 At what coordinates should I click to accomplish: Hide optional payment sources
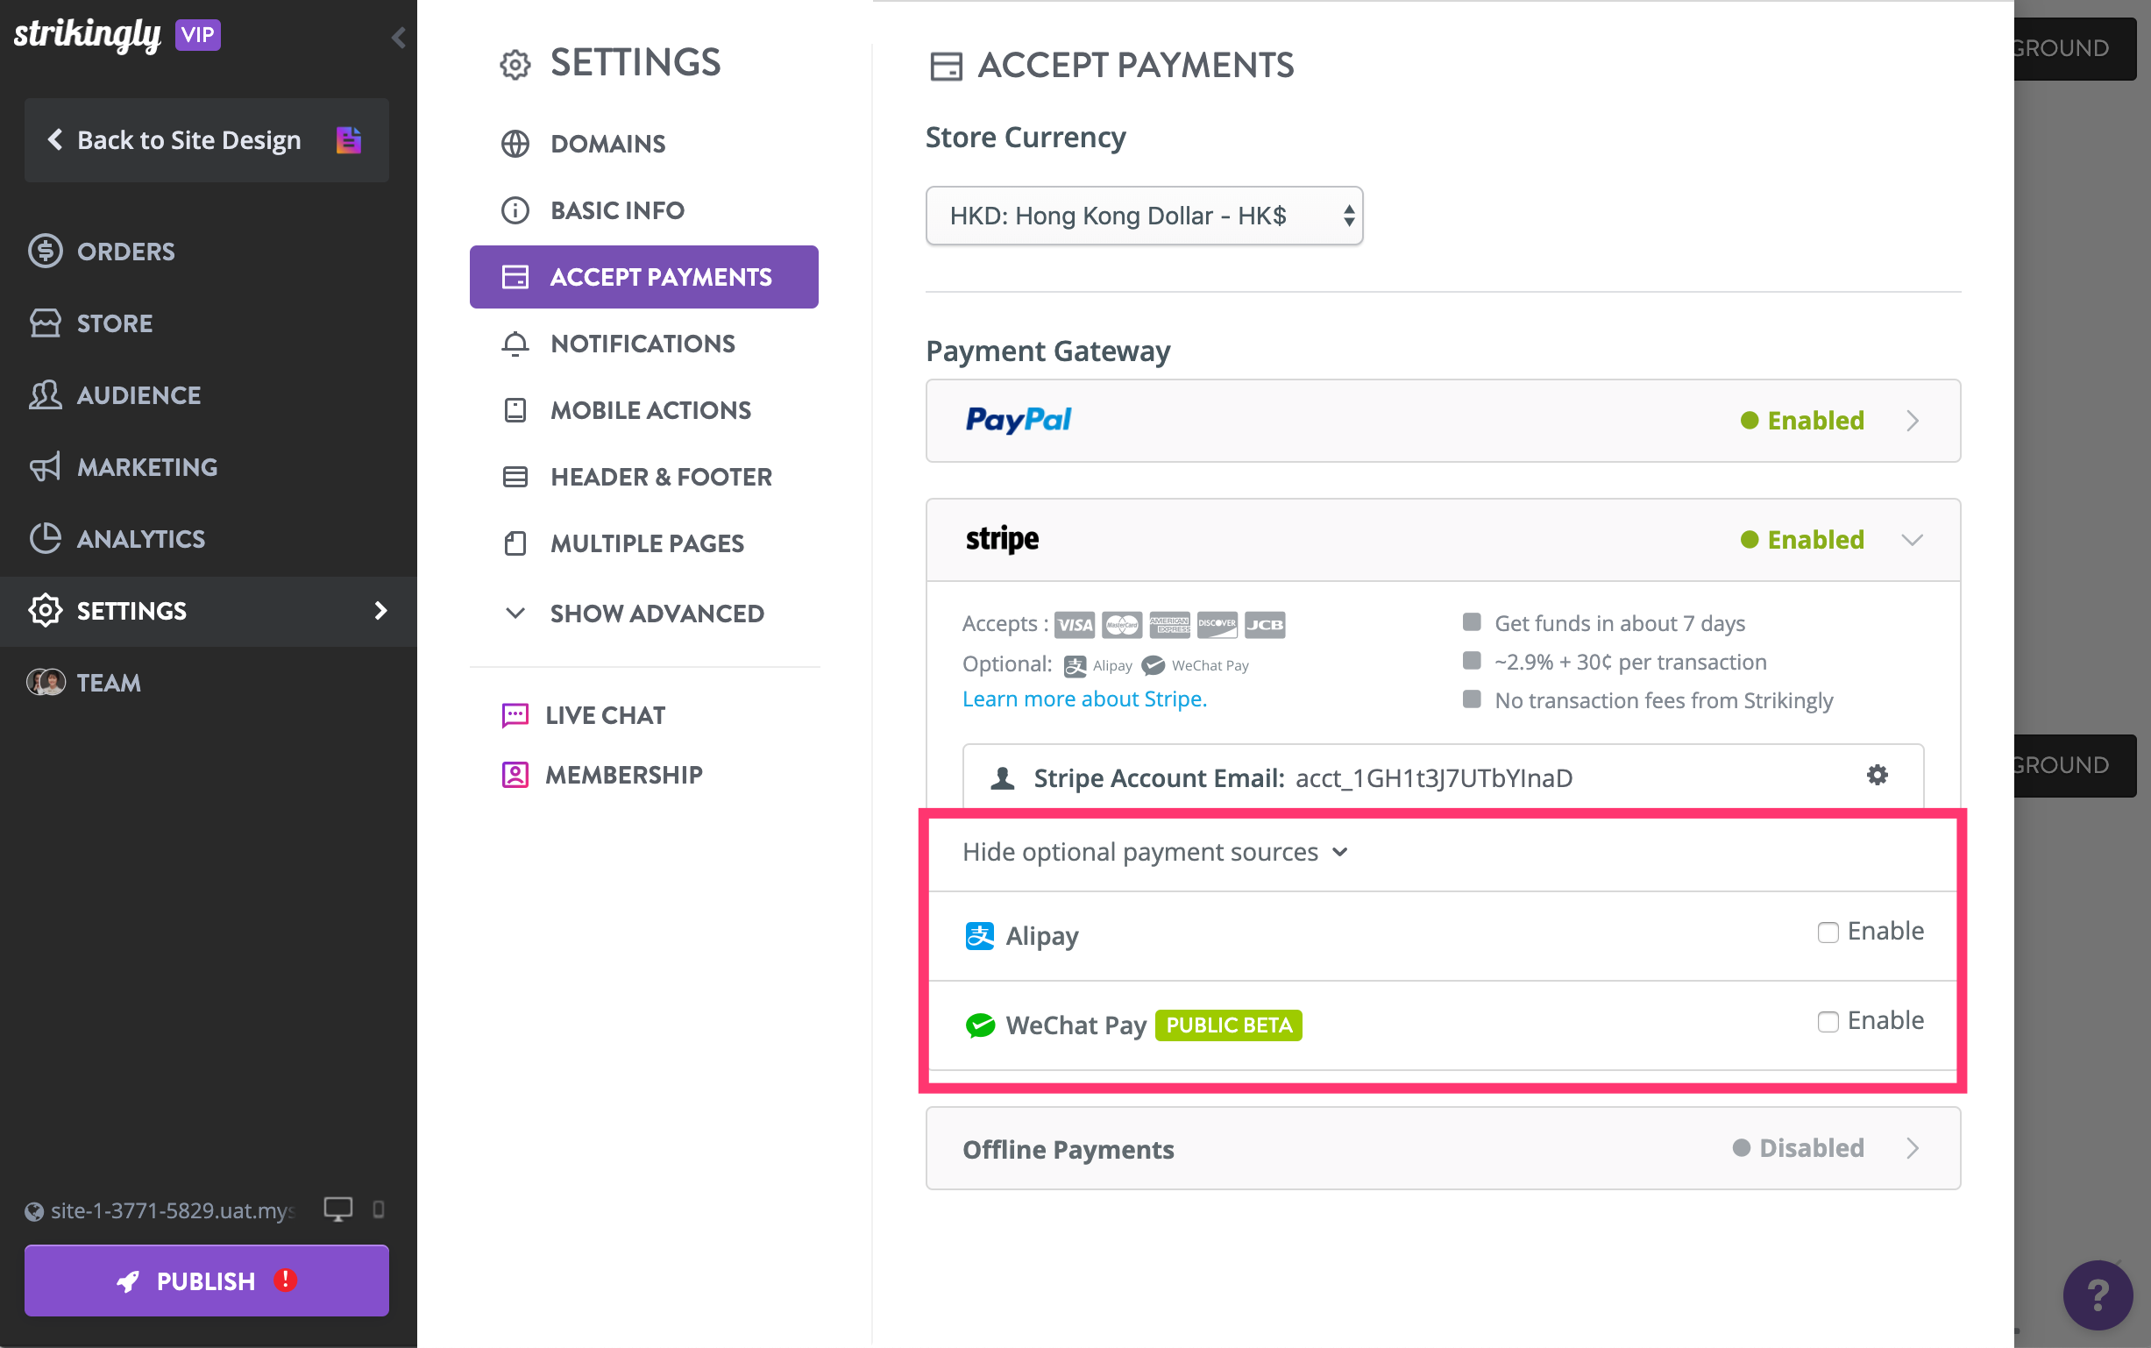1154,851
